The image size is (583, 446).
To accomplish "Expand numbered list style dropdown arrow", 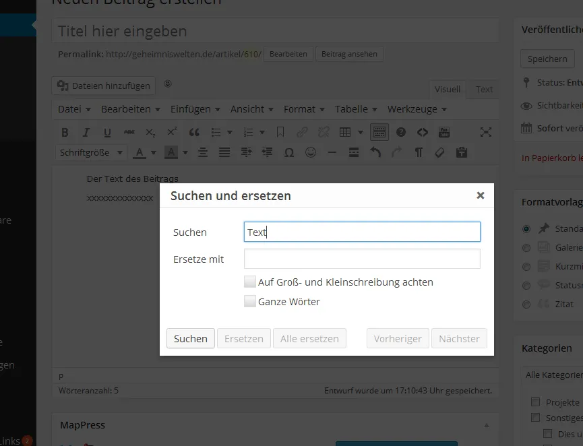I will [x=262, y=132].
